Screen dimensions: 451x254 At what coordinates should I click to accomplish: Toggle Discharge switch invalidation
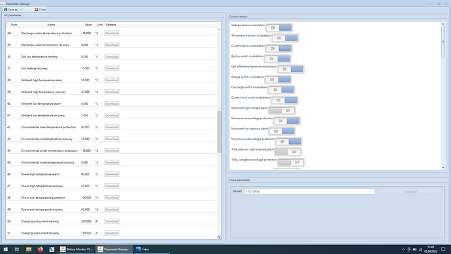(281, 90)
